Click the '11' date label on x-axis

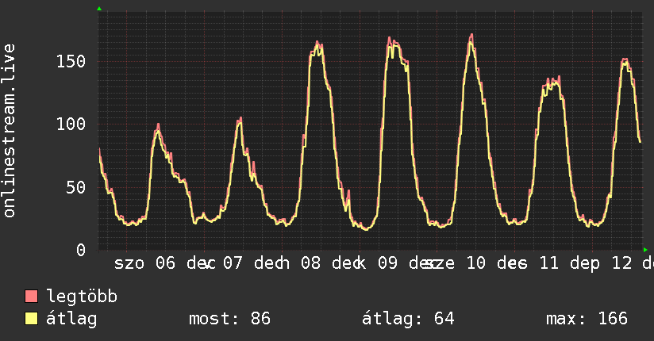[549, 263]
